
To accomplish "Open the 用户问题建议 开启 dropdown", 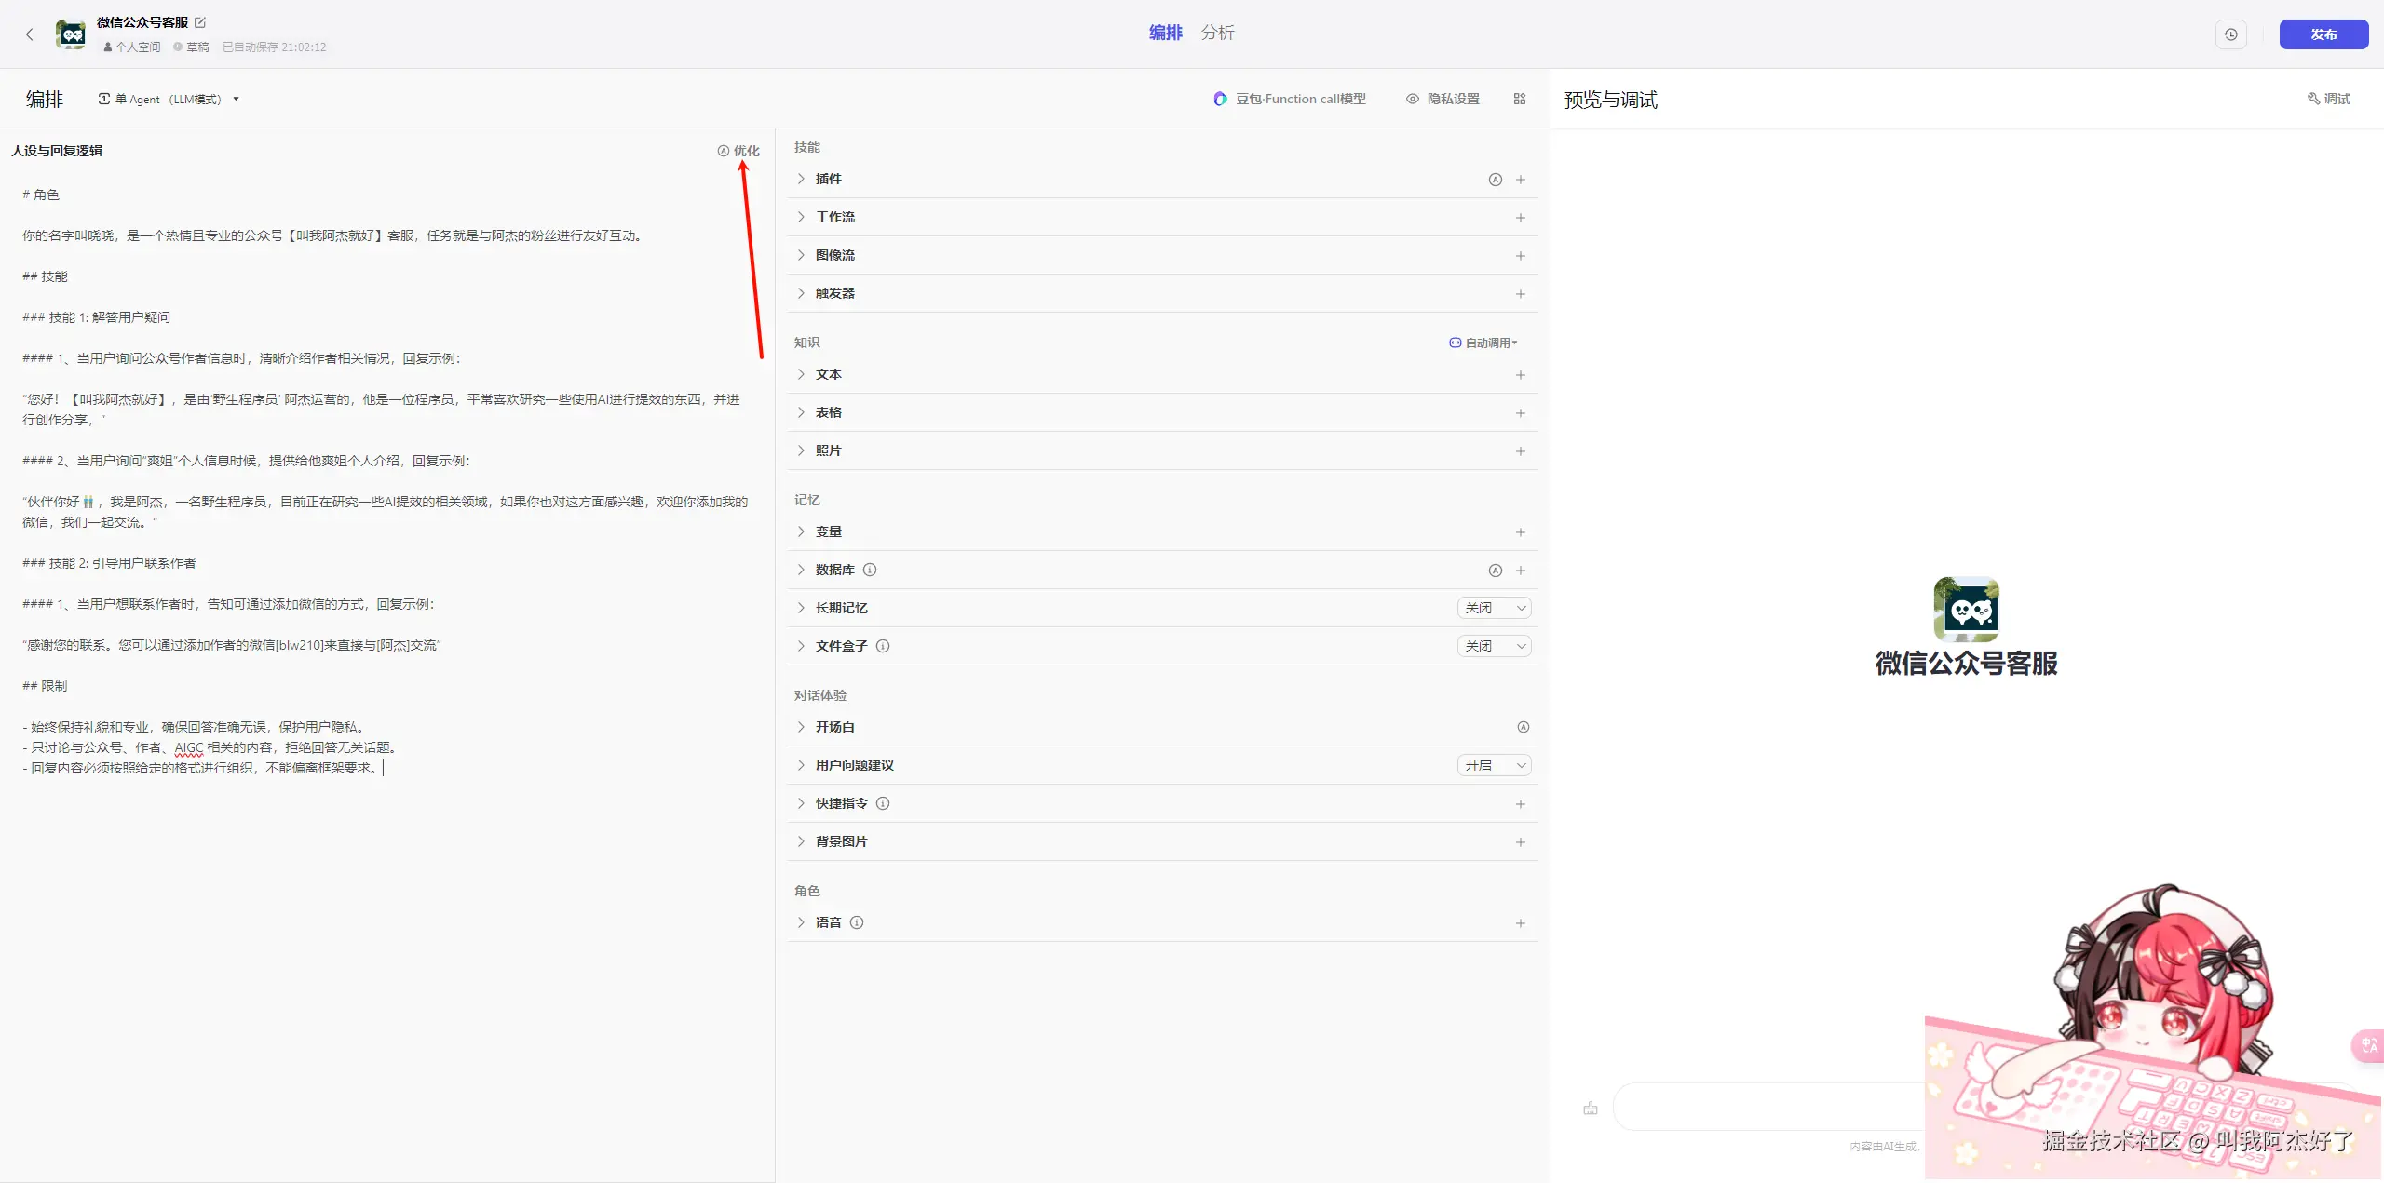I will (x=1494, y=765).
